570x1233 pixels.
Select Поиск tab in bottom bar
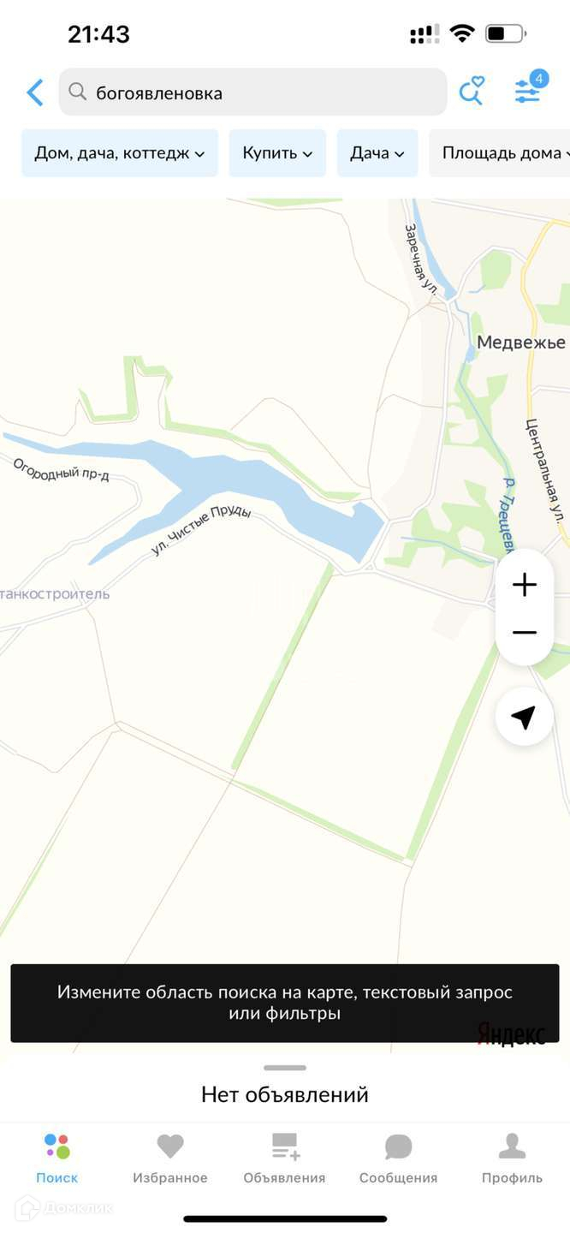click(x=57, y=1159)
